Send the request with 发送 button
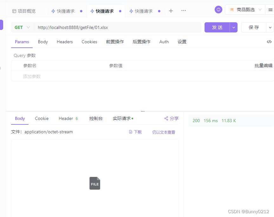Image resolution: width=274 pixels, height=217 pixels. (x=217, y=27)
